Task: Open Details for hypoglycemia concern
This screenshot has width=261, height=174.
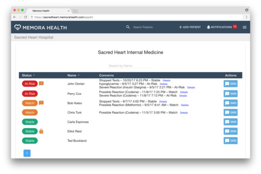Action: [x=163, y=84]
